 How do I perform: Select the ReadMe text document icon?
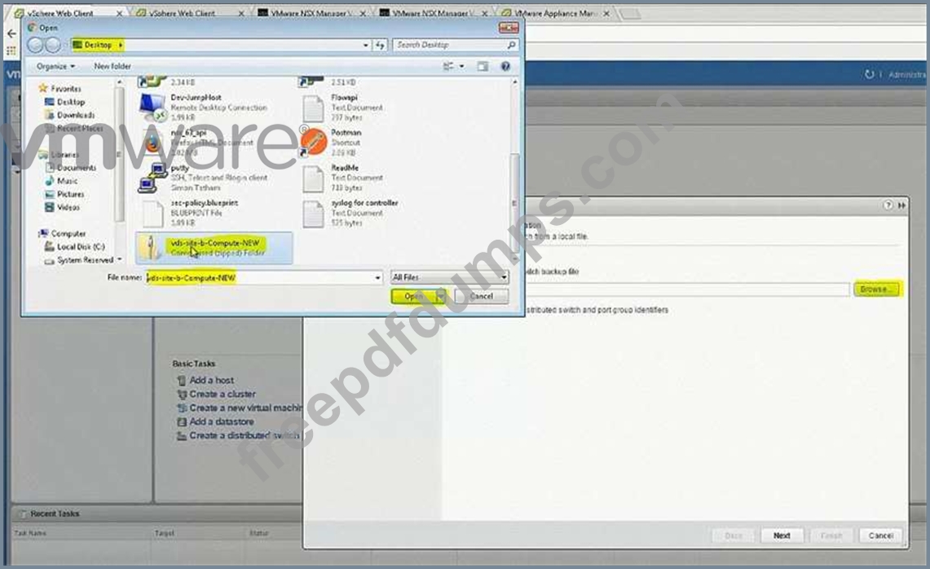[x=313, y=179]
